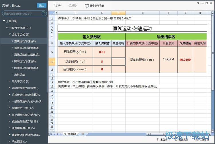The height and width of the screenshot is (144, 215).
Task: Click the 运动的距离s (m) cell
Action: [x=142, y=59]
